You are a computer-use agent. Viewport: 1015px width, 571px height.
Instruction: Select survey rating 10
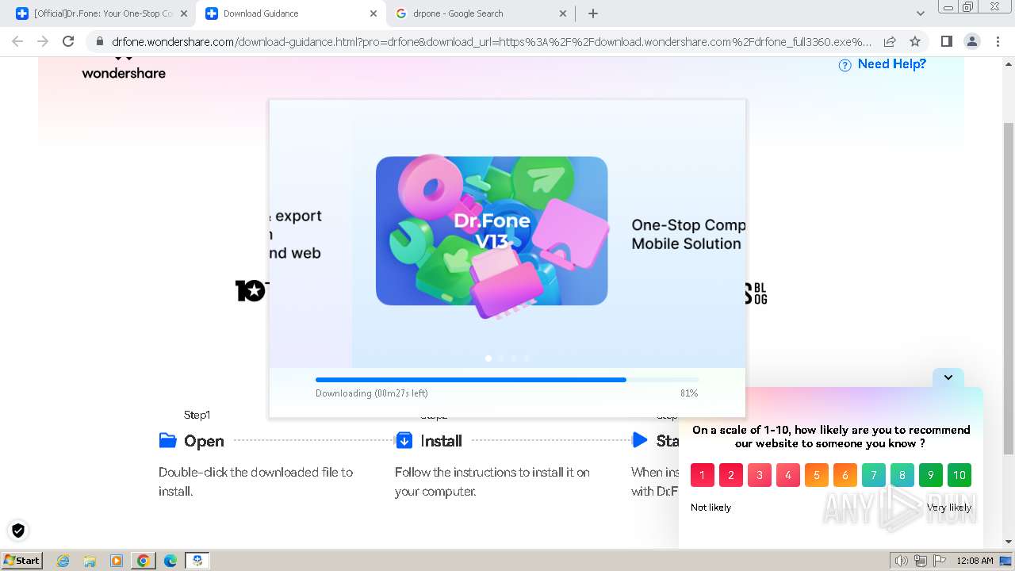tap(959, 475)
